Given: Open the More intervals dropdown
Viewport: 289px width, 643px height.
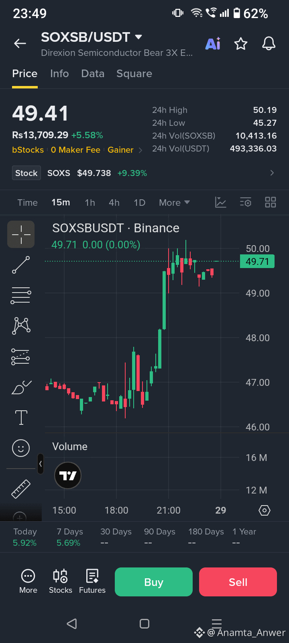Looking at the screenshot, I should coord(174,203).
